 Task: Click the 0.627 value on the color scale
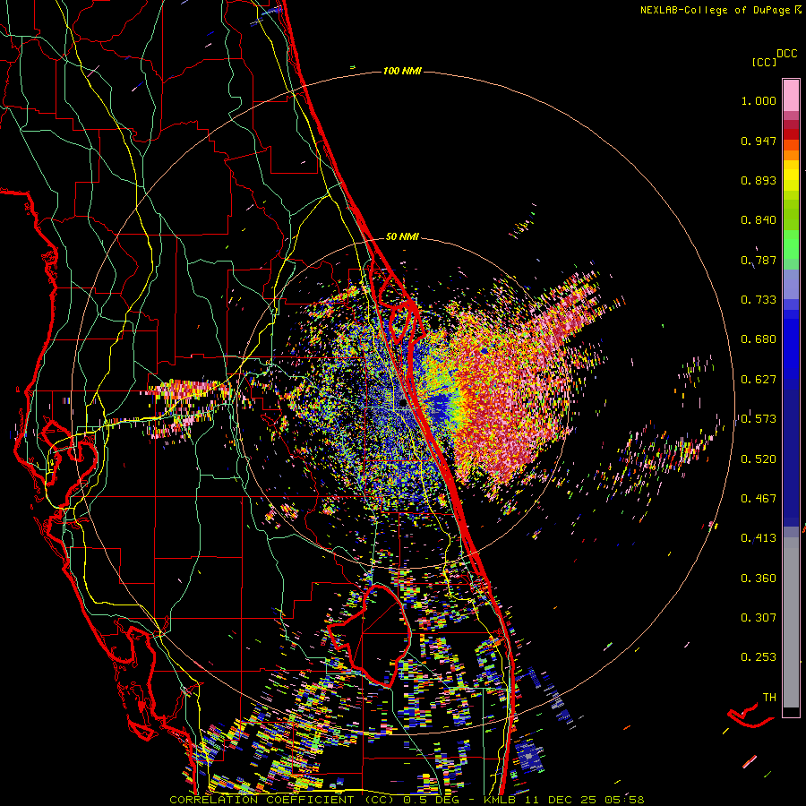[759, 380]
